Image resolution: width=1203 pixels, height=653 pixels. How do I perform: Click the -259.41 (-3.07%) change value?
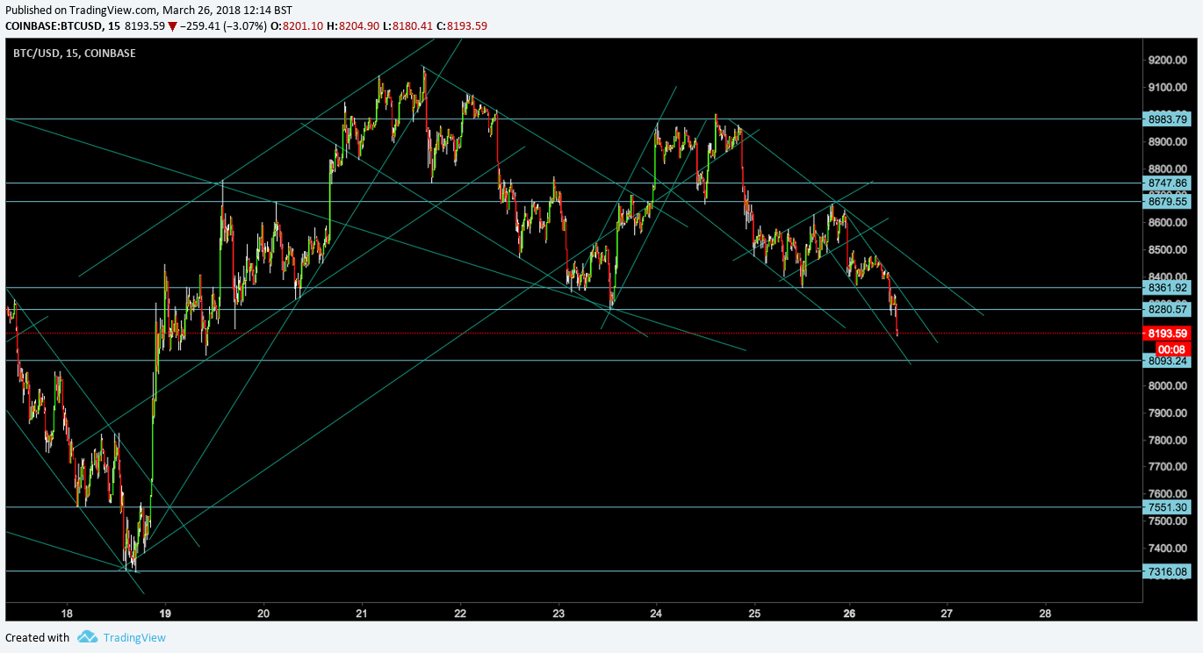(223, 26)
